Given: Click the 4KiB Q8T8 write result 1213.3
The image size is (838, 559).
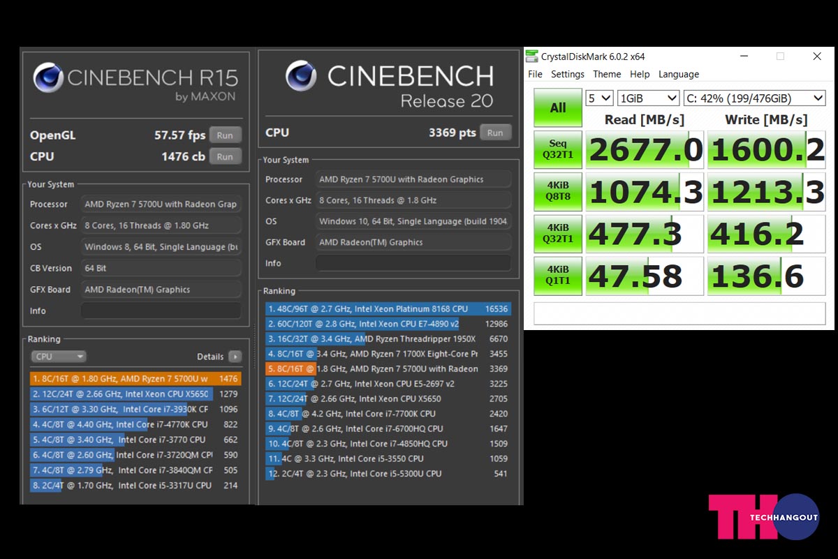Looking at the screenshot, I should coord(766,191).
